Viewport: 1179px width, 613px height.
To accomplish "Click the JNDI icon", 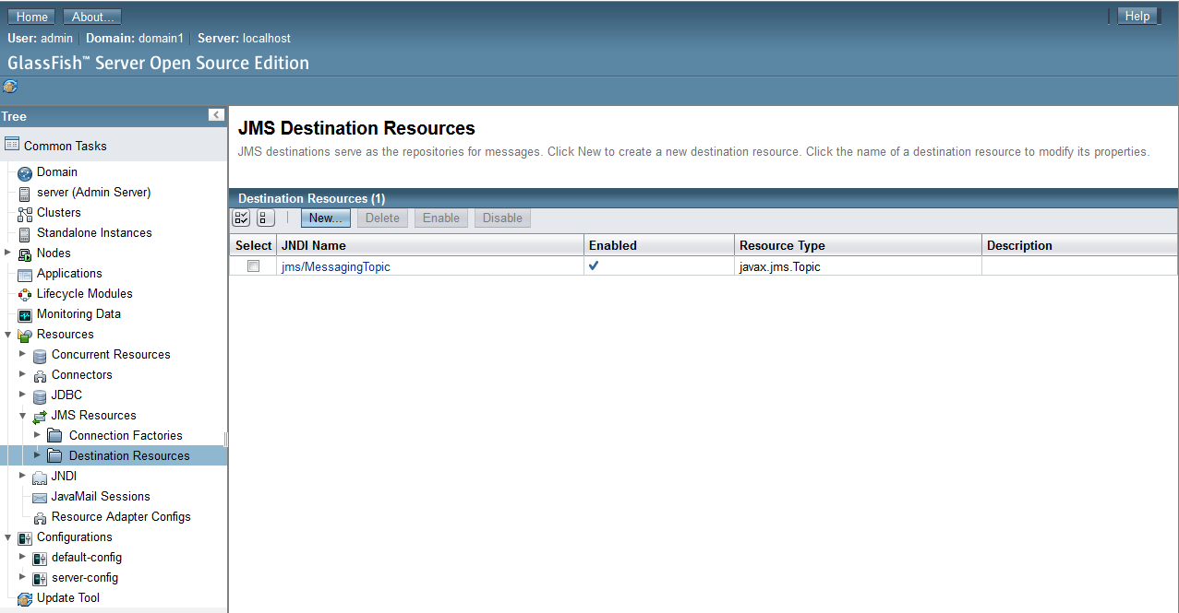I will (x=40, y=477).
